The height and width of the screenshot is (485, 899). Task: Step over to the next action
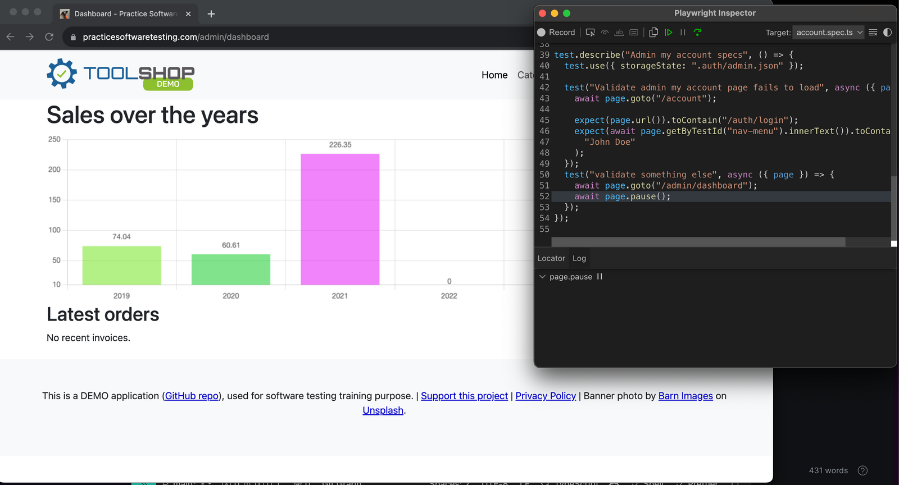click(x=697, y=33)
